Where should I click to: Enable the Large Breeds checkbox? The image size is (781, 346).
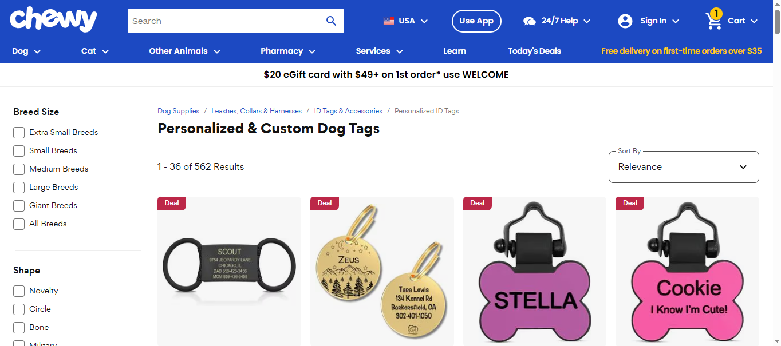coord(19,188)
